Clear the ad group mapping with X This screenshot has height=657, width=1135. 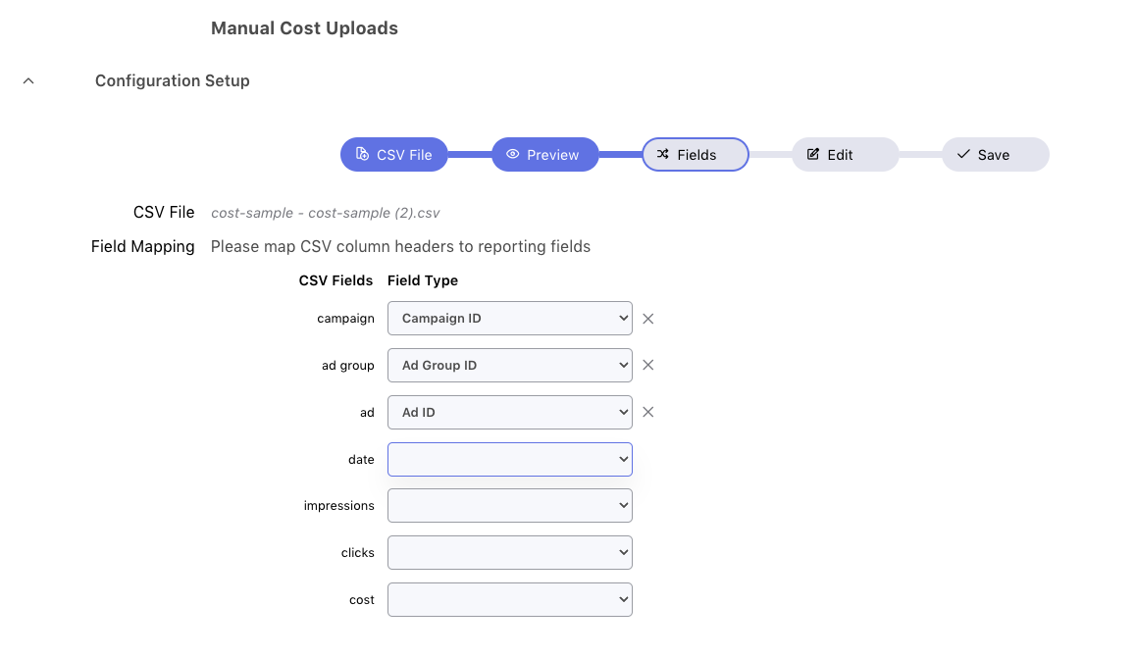[x=648, y=366]
